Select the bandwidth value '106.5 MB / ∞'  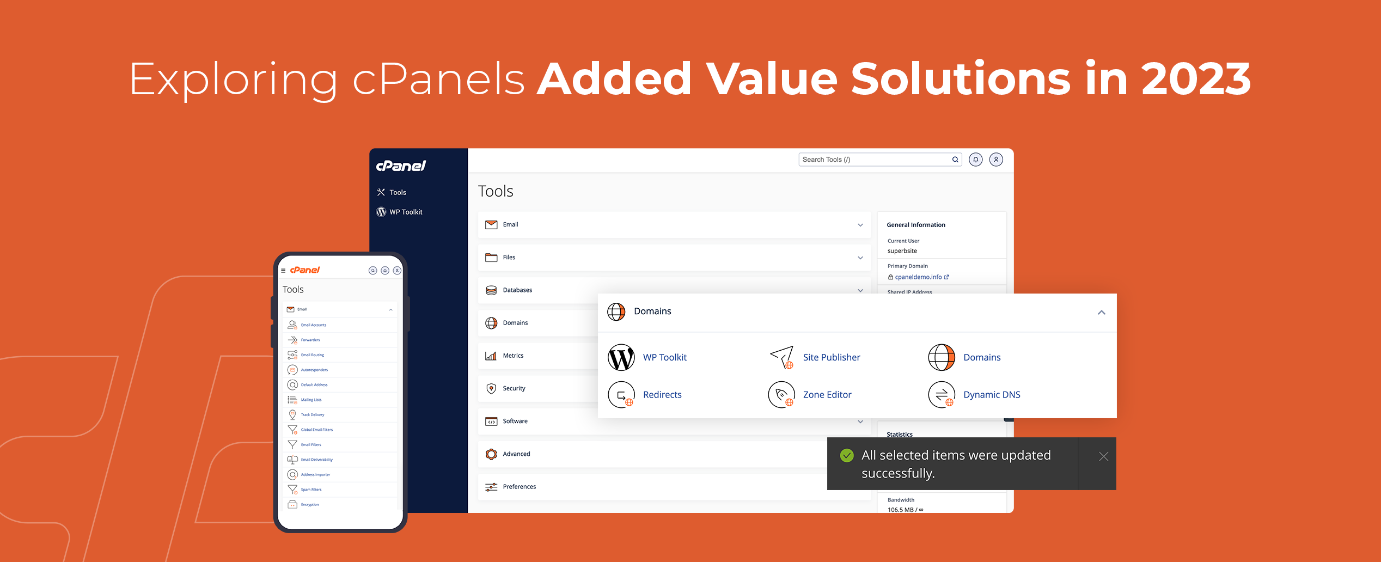pyautogui.click(x=905, y=510)
